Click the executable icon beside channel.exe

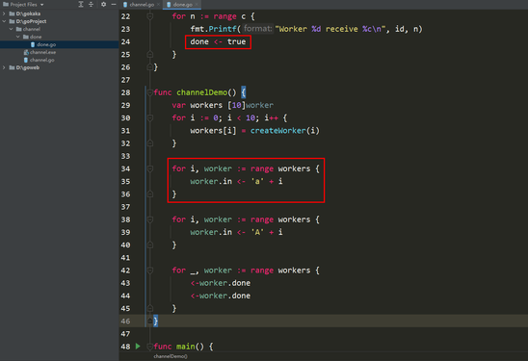click(x=26, y=52)
